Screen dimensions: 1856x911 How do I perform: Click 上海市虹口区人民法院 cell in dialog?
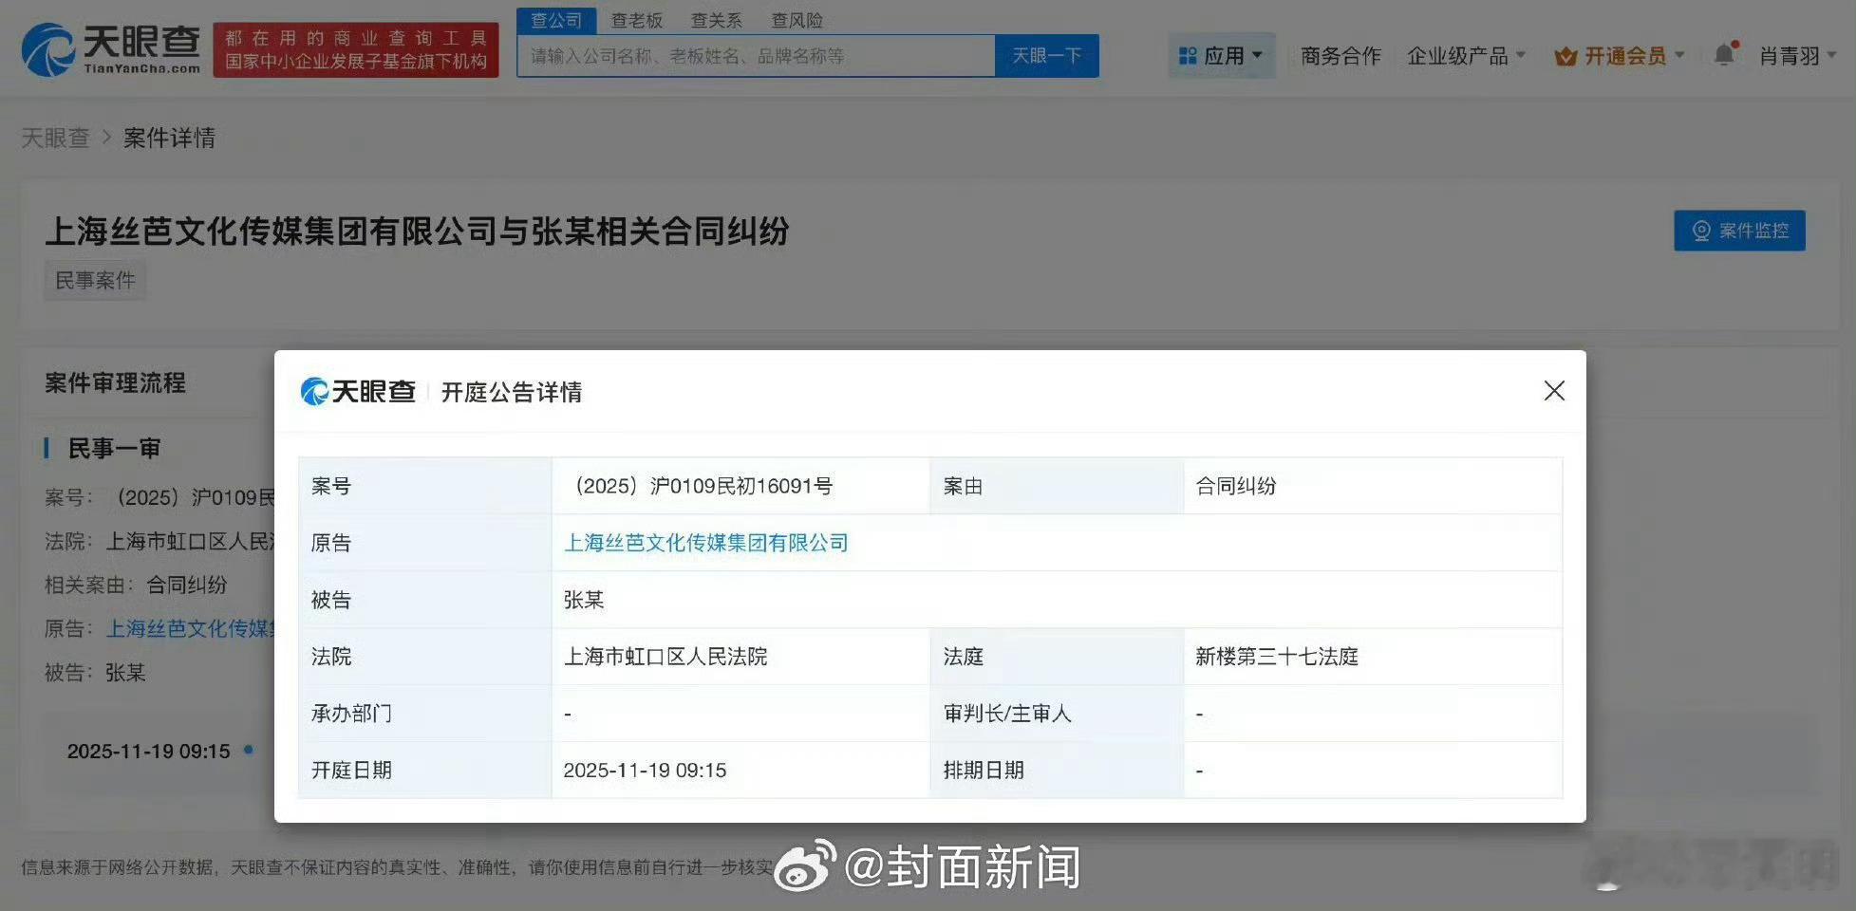pyautogui.click(x=741, y=657)
